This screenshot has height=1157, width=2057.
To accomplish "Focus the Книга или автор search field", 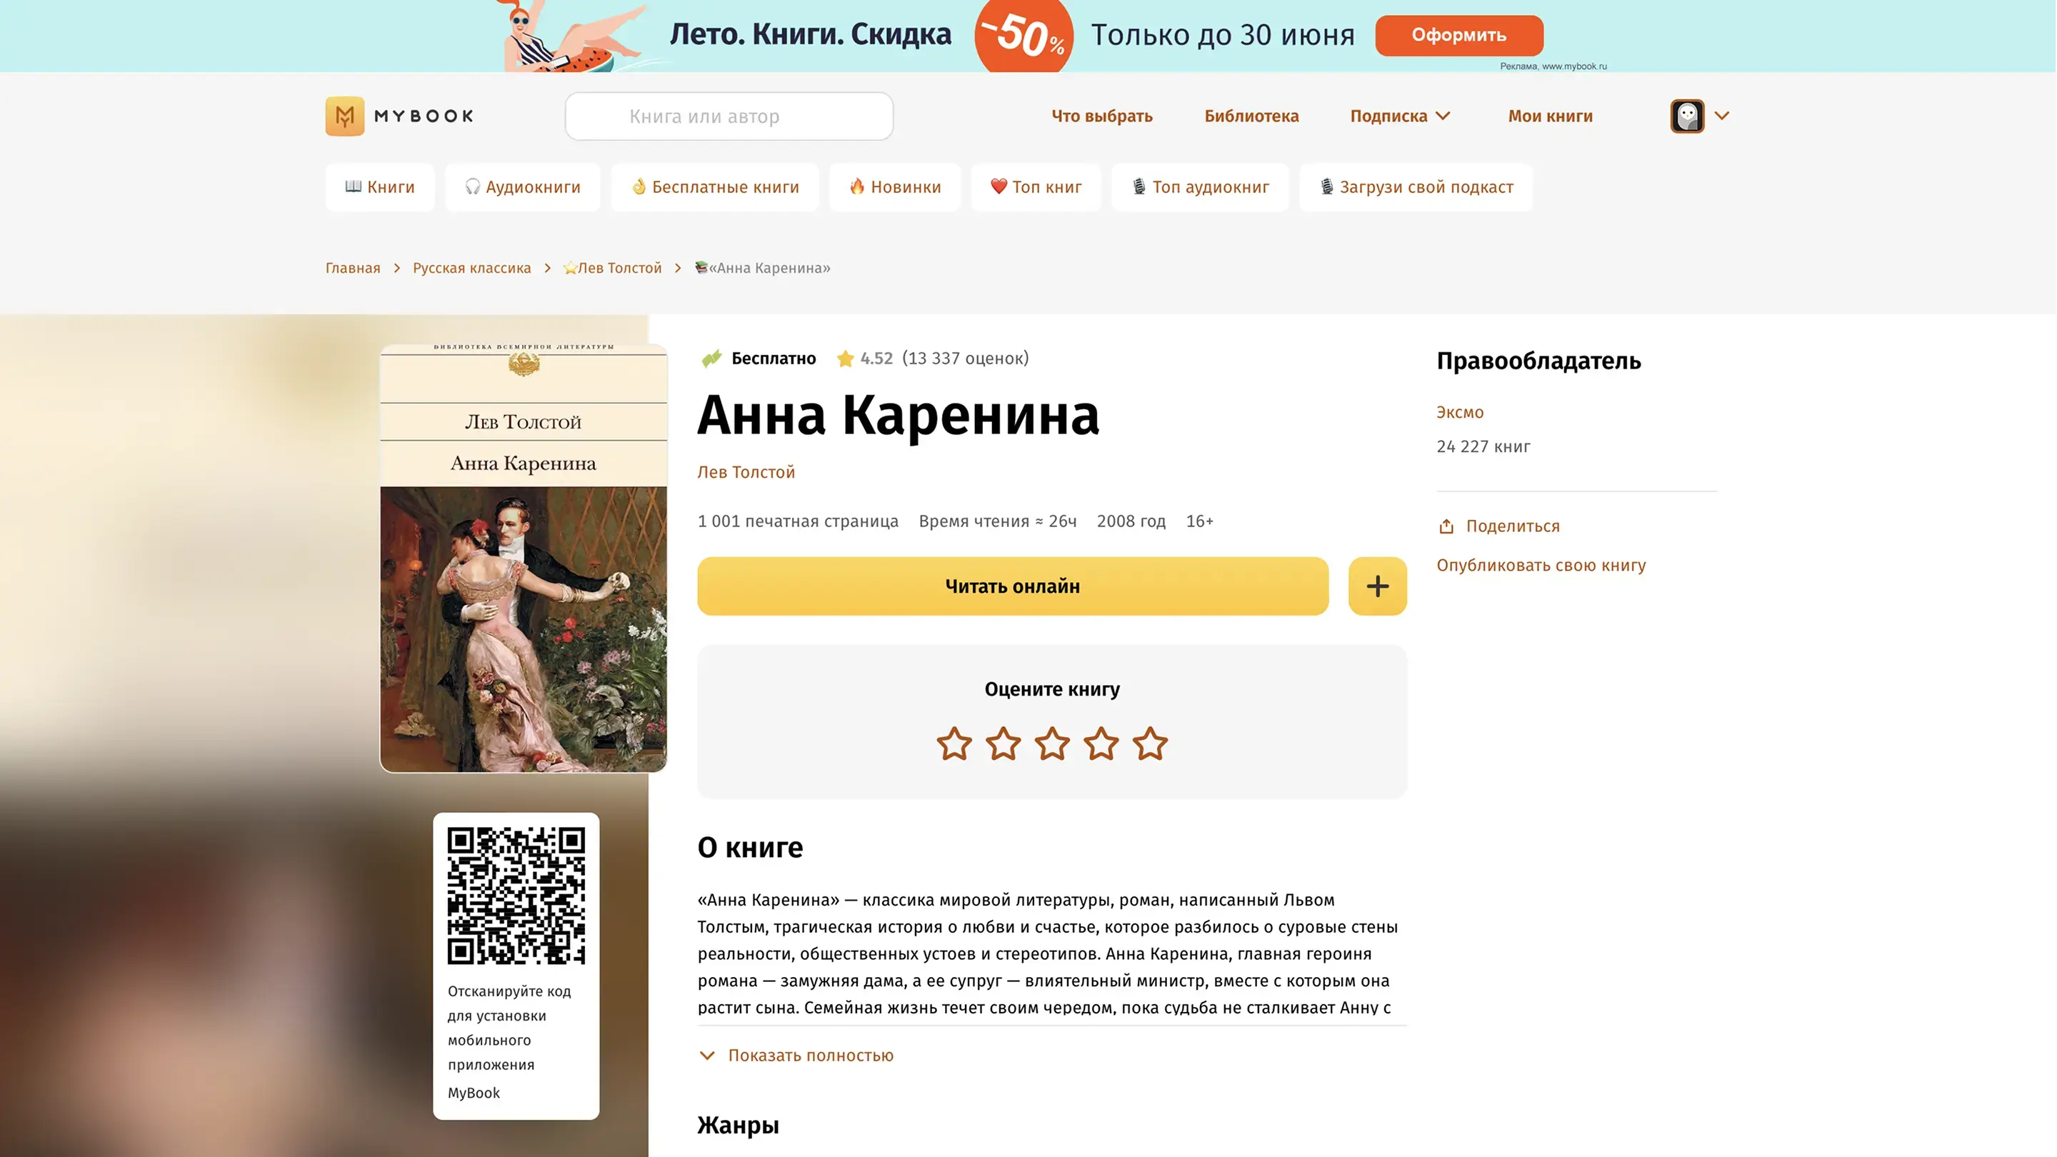I will (729, 116).
